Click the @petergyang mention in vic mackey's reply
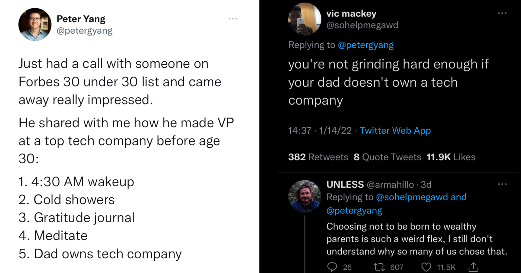Image resolution: width=521 pixels, height=273 pixels. [x=366, y=45]
